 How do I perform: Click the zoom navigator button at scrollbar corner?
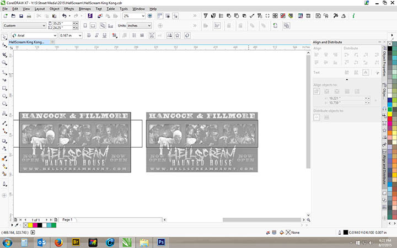[308, 220]
